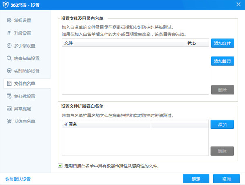Image resolution: width=245 pixels, height=185 pixels.
Task: Close the settings window
Action: 238,4
